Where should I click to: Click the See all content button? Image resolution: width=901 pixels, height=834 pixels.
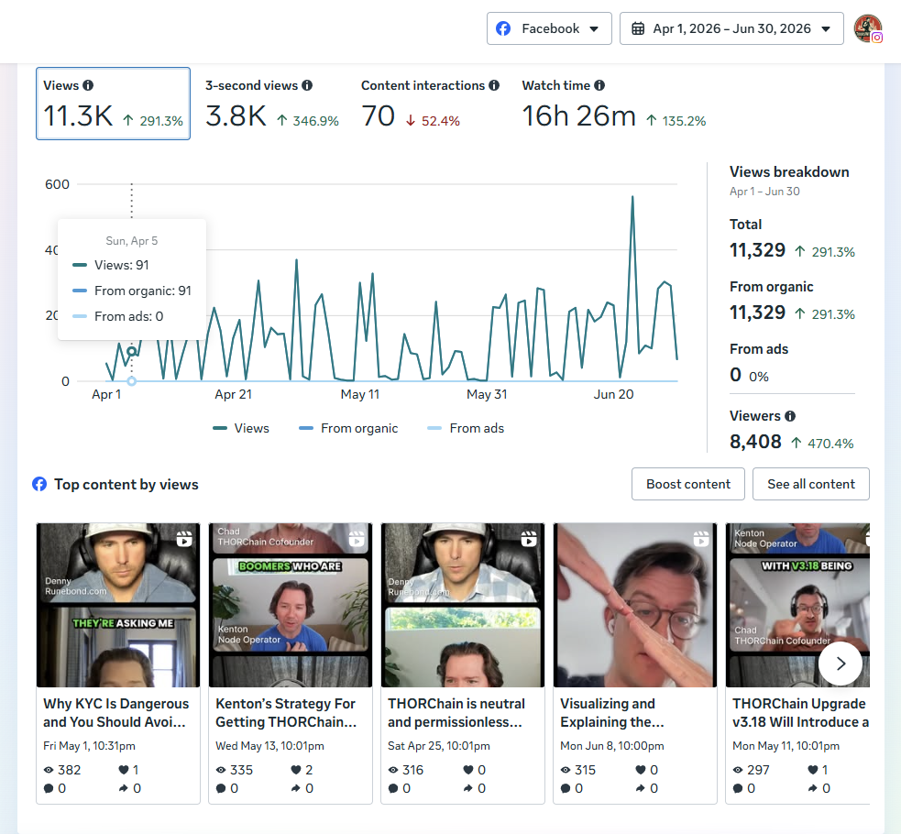coord(811,484)
